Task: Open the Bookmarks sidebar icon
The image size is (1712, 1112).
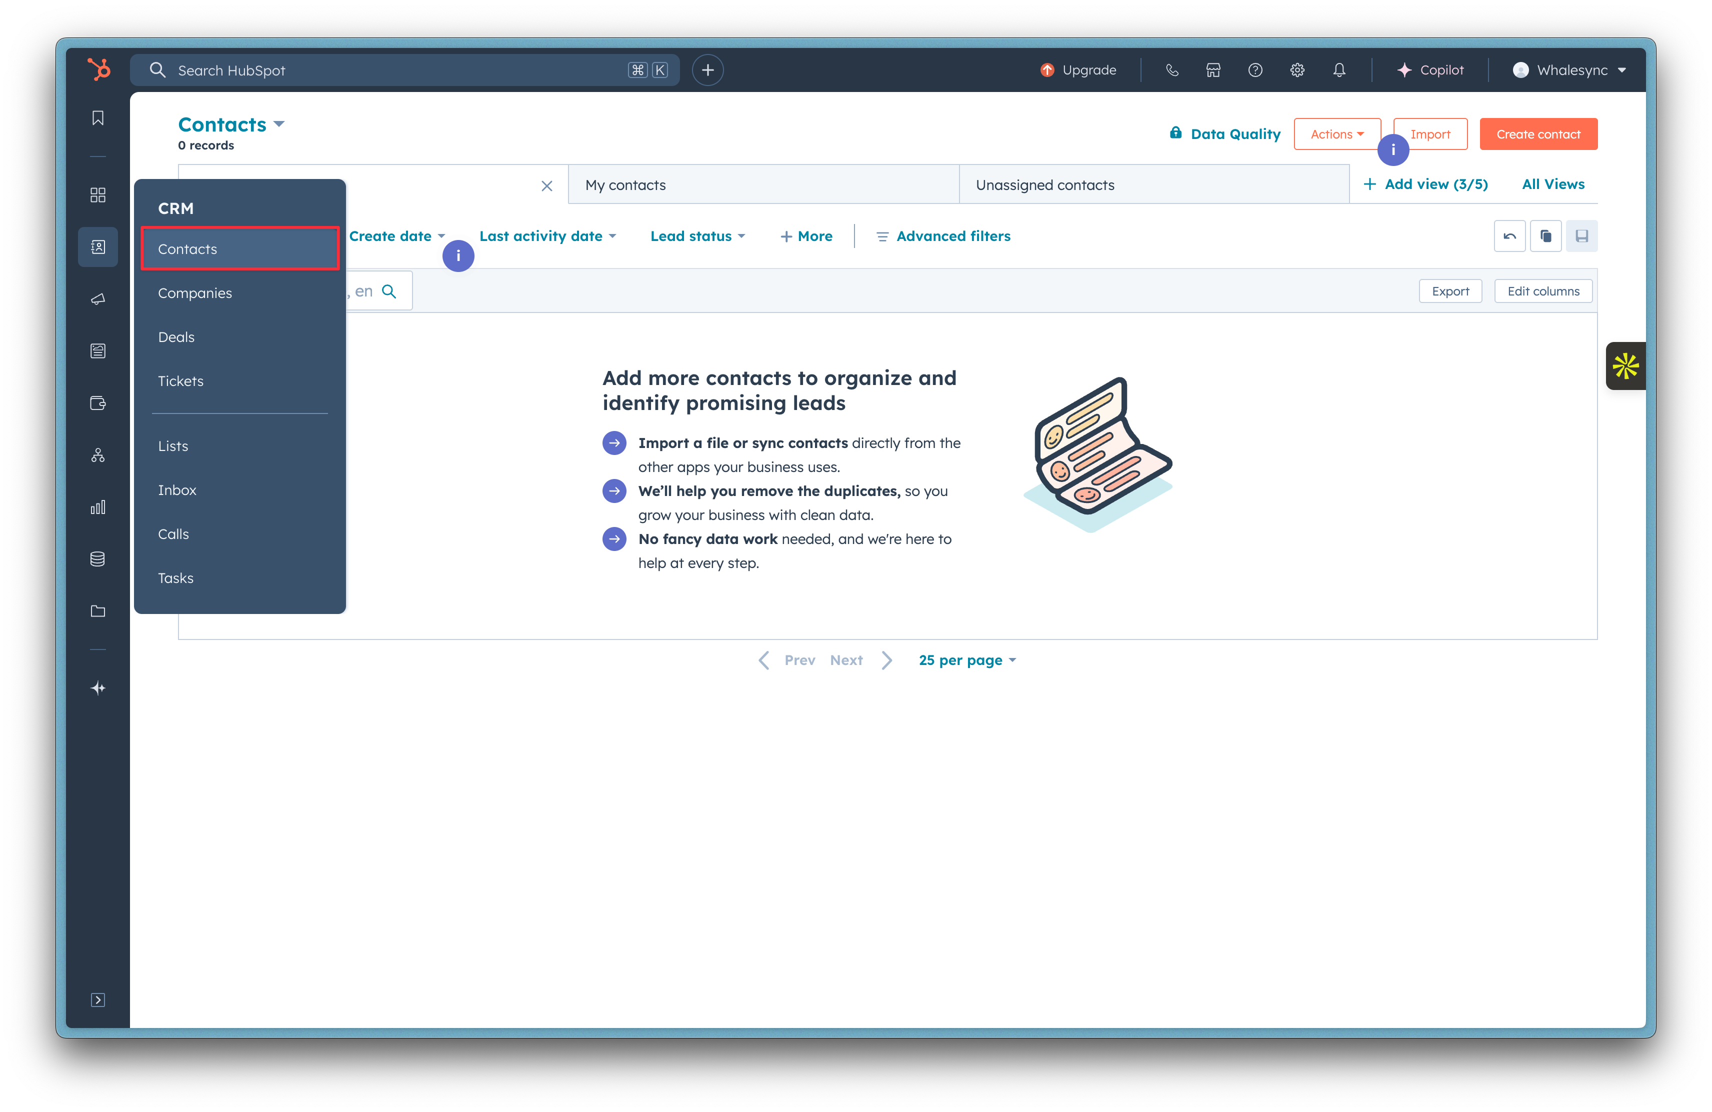Action: coord(98,117)
